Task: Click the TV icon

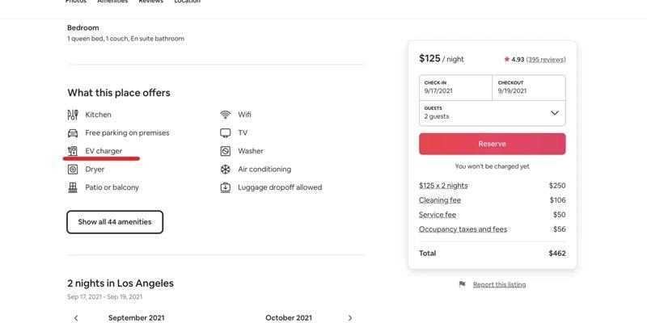Action: (226, 133)
